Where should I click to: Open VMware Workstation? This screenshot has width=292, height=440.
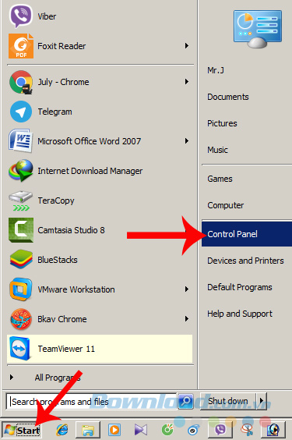(100, 289)
